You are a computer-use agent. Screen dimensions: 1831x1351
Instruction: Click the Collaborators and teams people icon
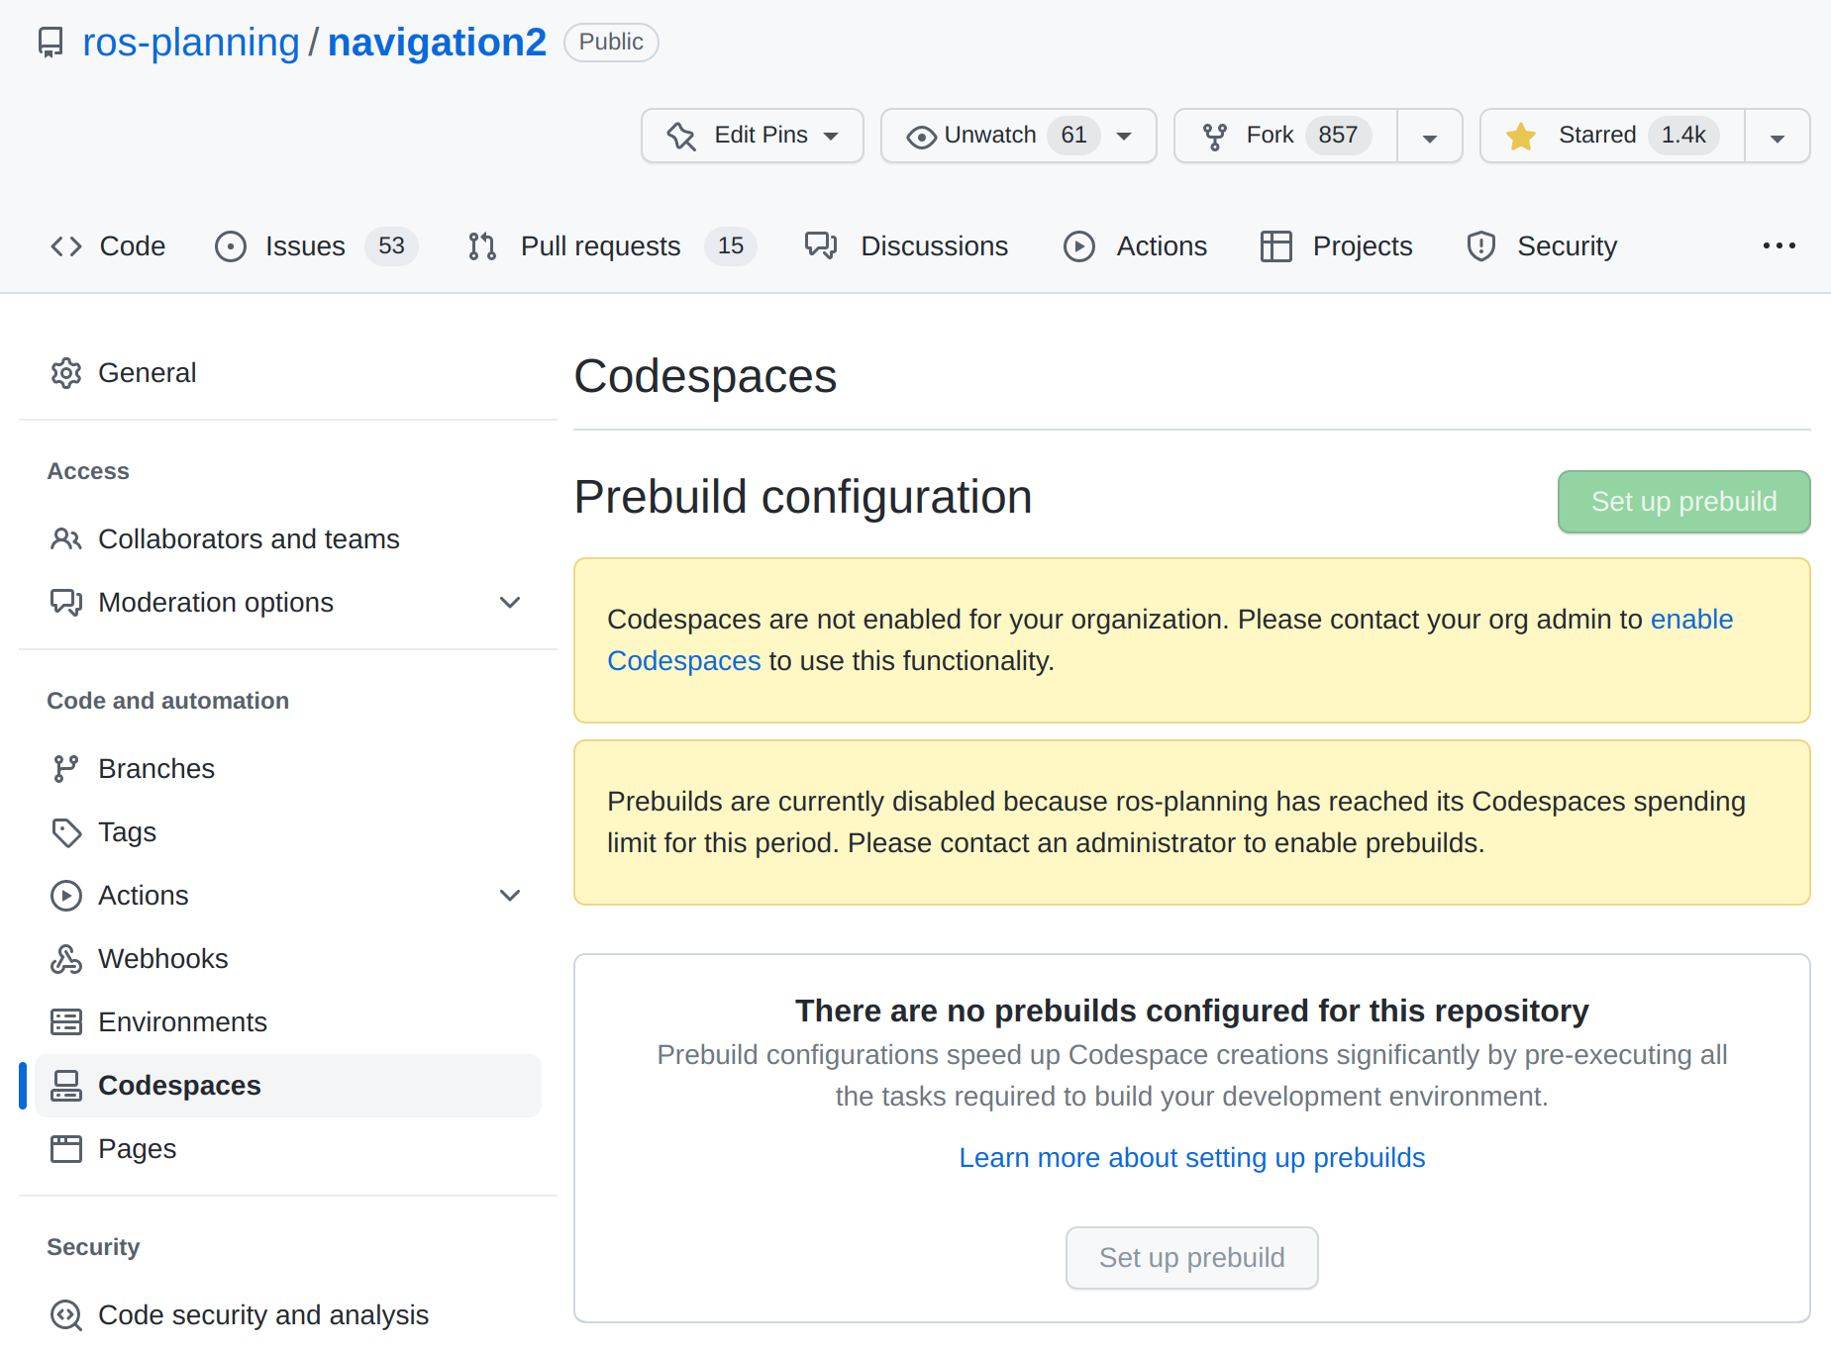point(65,539)
